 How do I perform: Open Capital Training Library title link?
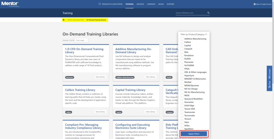click(130, 90)
